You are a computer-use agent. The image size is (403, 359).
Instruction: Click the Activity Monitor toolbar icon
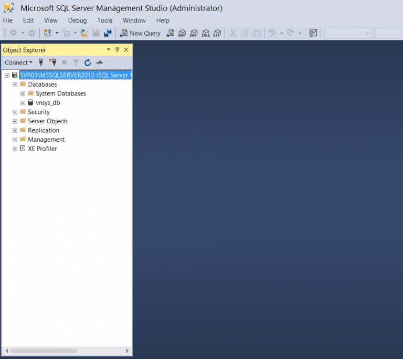point(313,33)
